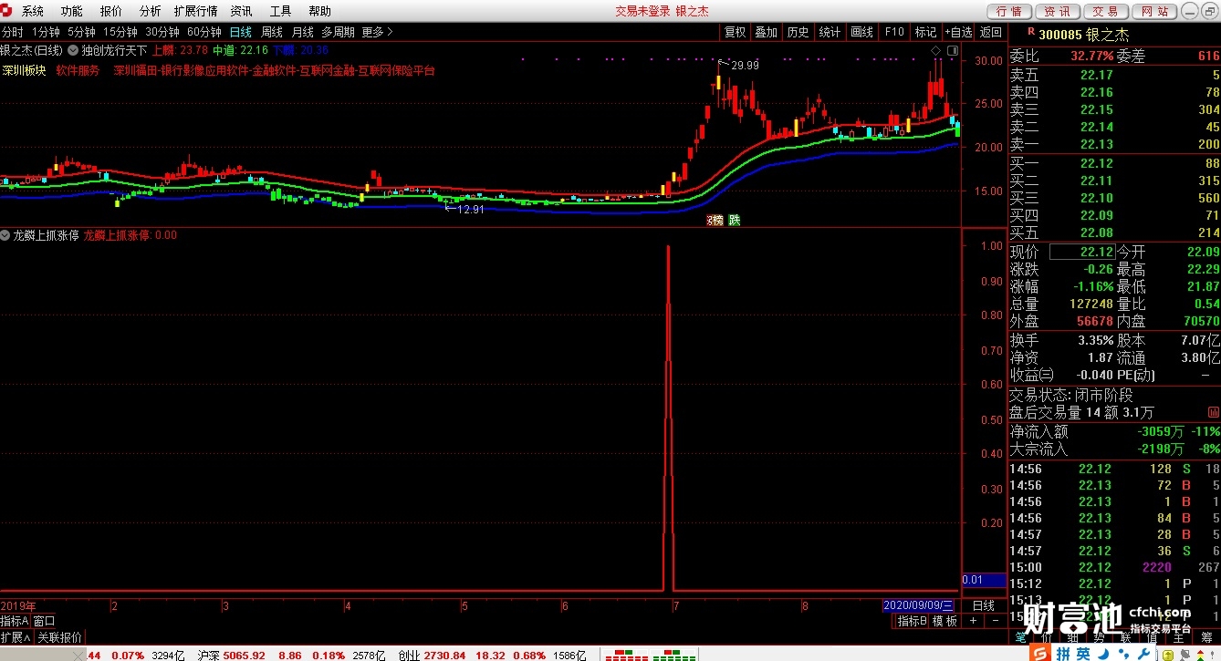Switch to 60分钟 period

point(204,32)
